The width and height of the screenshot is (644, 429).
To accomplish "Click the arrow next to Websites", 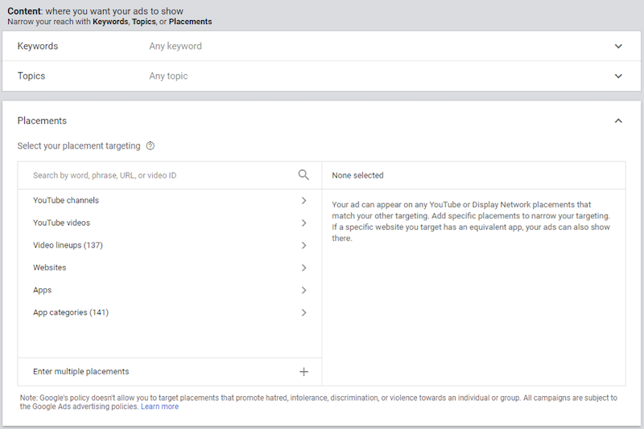I will [303, 268].
